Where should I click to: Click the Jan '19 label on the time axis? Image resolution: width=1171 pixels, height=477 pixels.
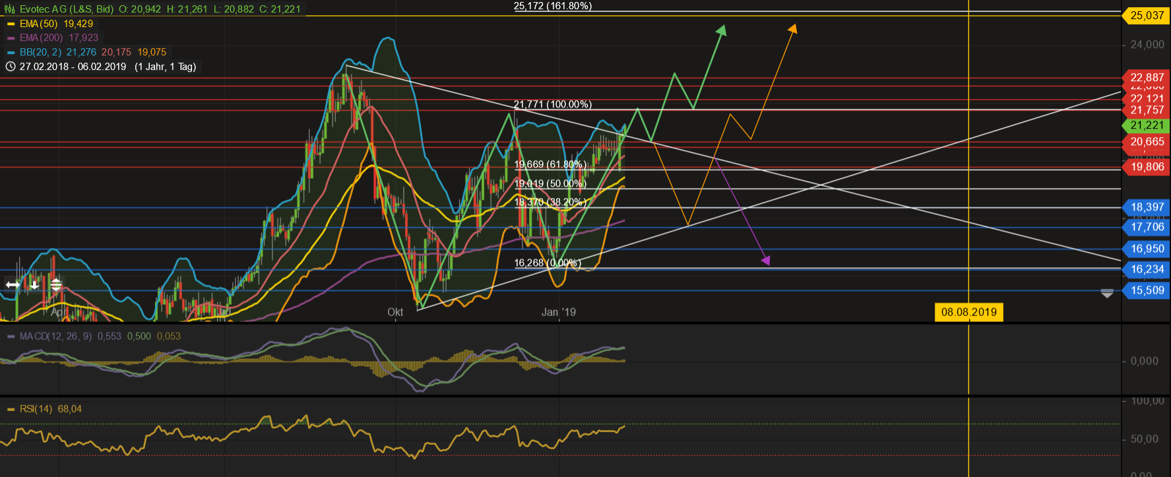(x=559, y=312)
